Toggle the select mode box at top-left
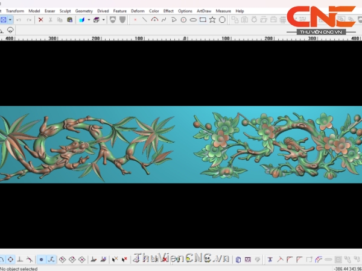The image size is (362, 271). (x=3, y=20)
